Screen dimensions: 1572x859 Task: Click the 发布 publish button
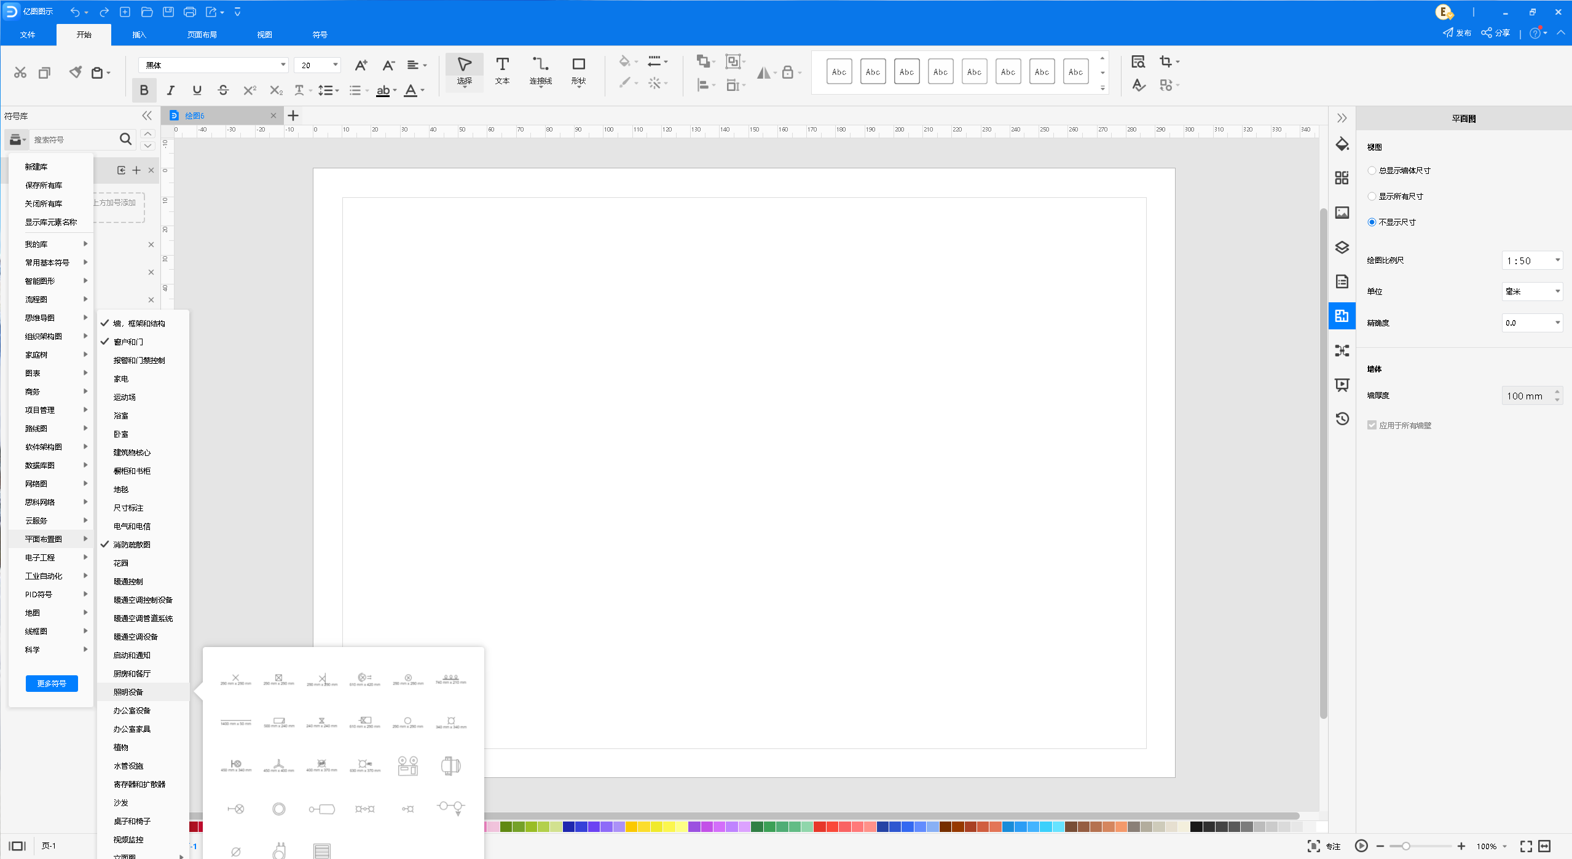(1457, 33)
